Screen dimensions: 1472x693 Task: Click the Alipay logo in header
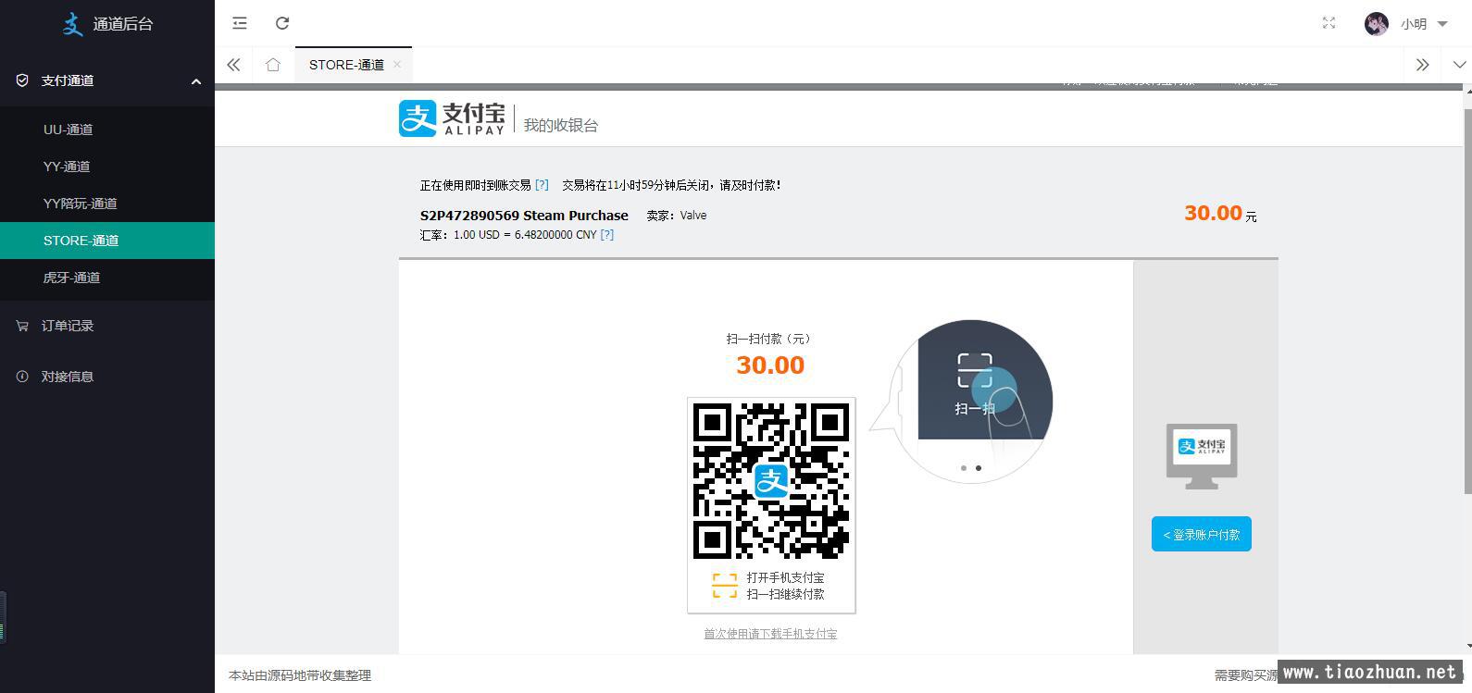tap(452, 119)
